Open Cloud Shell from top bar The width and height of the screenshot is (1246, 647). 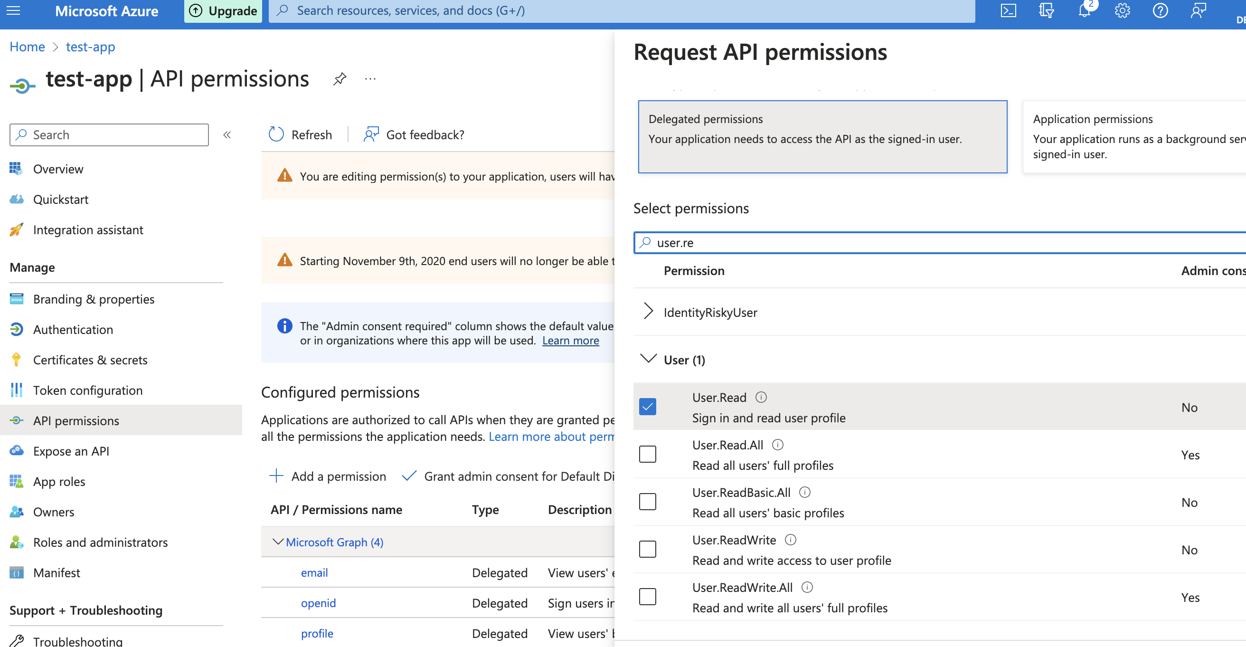(1008, 10)
